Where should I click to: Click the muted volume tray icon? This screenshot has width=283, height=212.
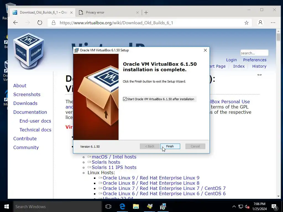[x=247, y=206]
